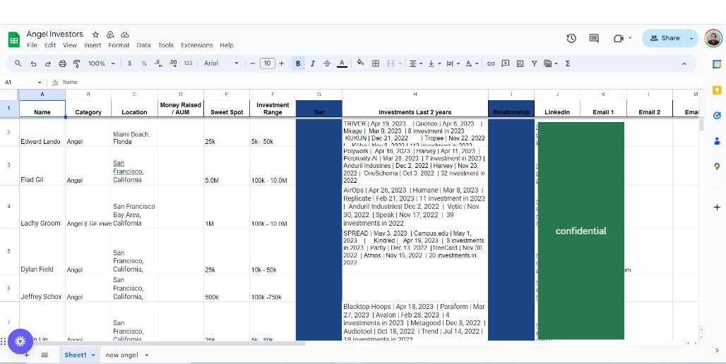Decrease decimal places

click(158, 63)
